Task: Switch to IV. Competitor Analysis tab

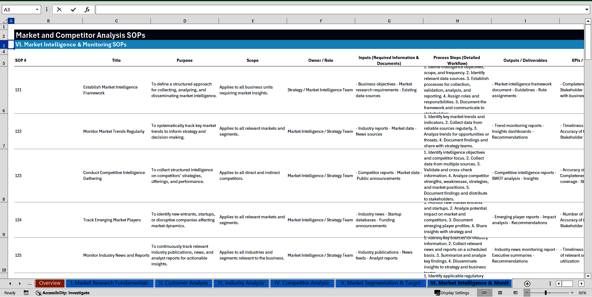Action: click(x=302, y=283)
